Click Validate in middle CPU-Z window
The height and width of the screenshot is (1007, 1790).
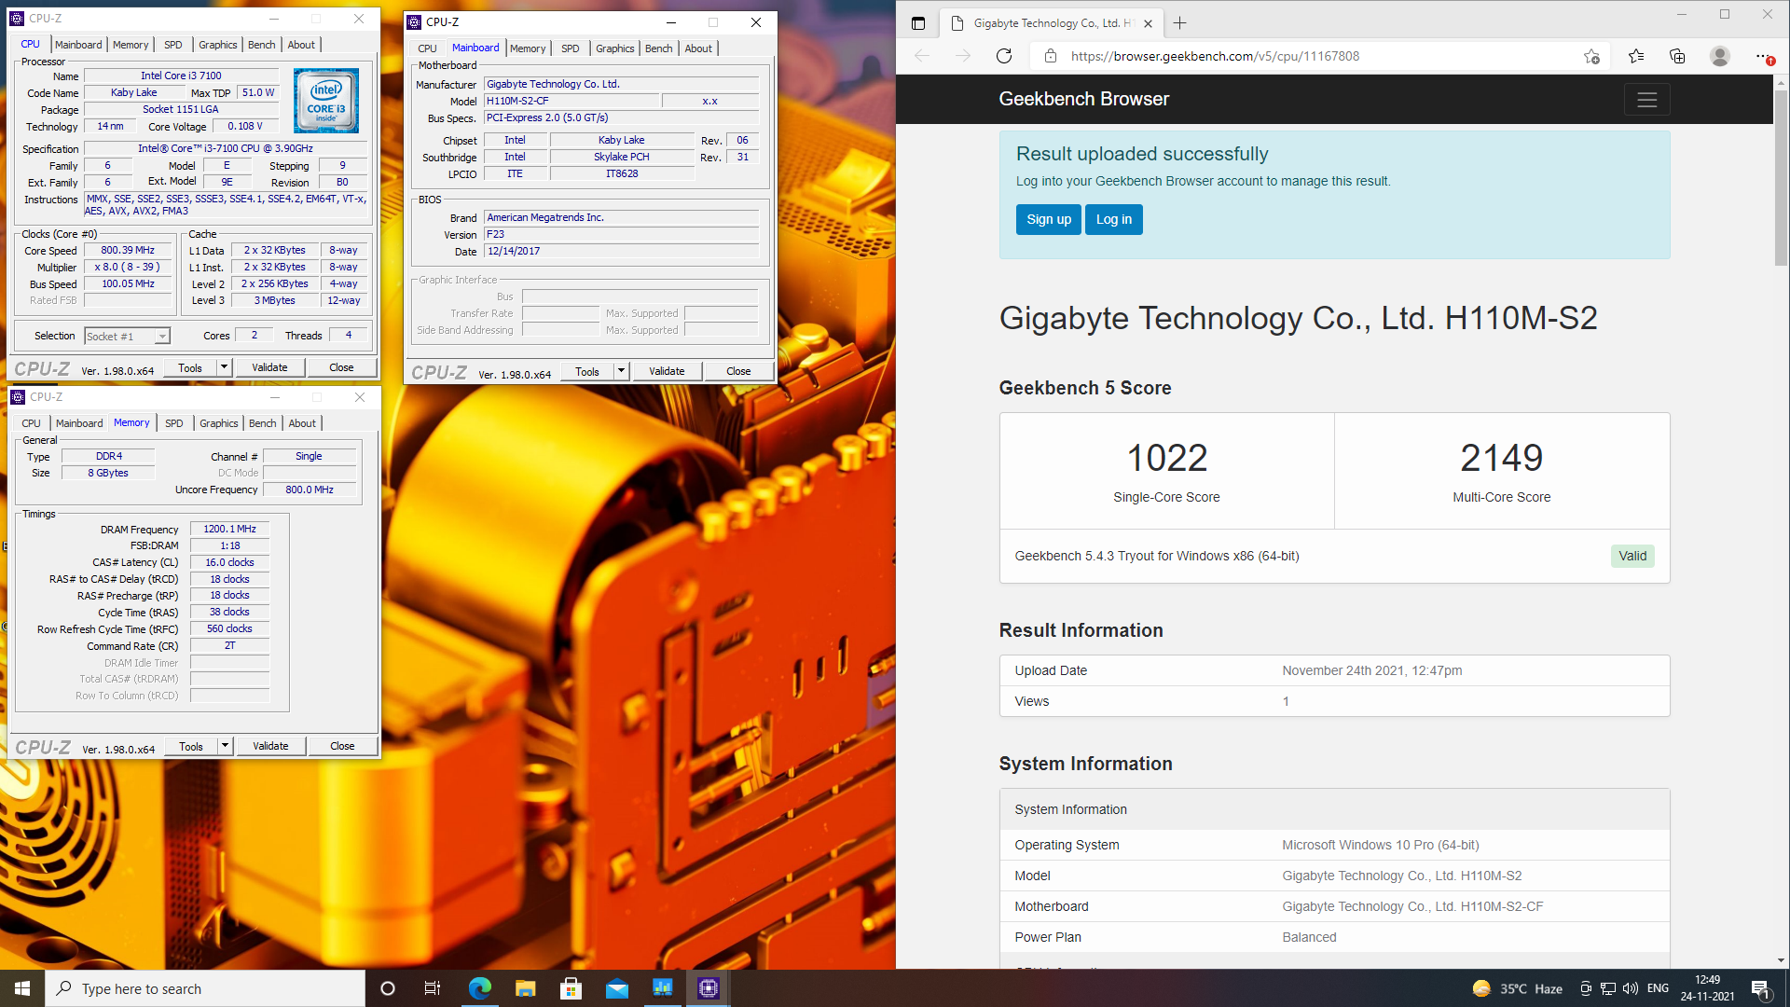coord(667,371)
